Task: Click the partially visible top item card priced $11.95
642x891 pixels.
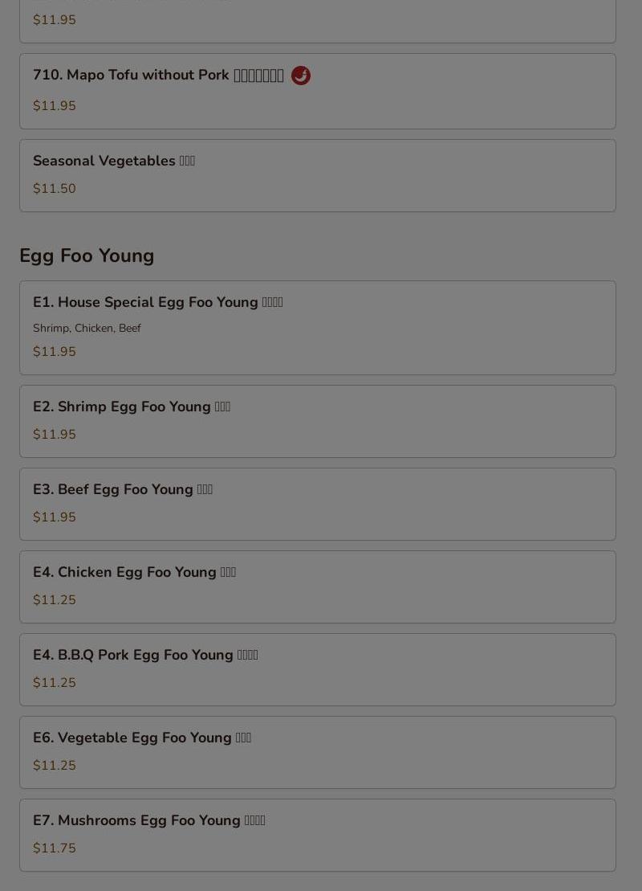Action: tap(317, 21)
